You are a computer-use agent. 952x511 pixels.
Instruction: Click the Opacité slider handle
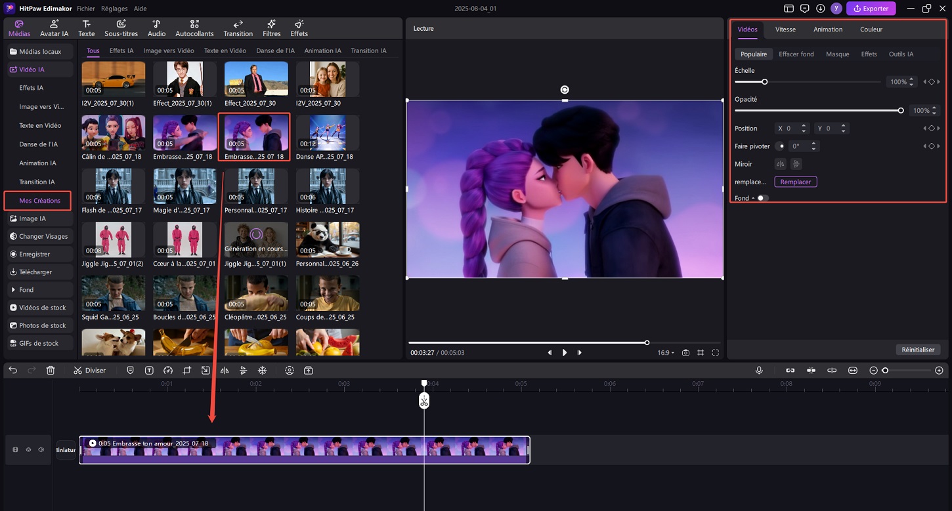click(901, 111)
